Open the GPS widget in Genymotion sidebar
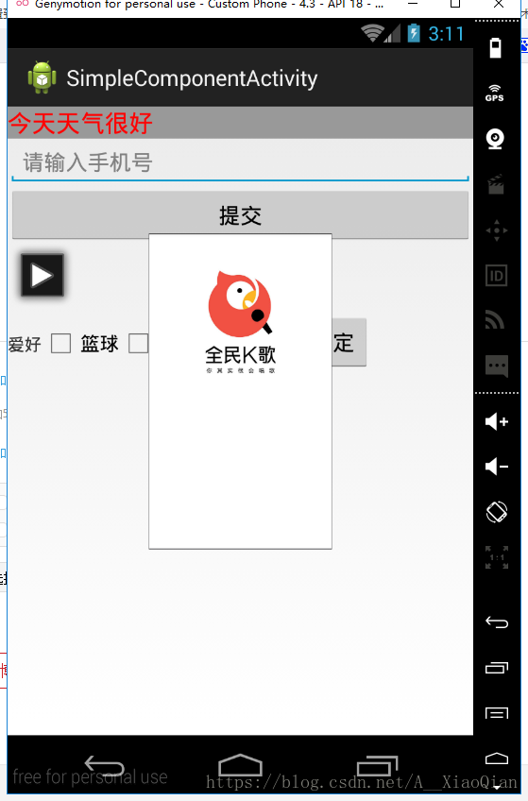Screen dimensions: 528x801 pyautogui.click(x=495, y=93)
